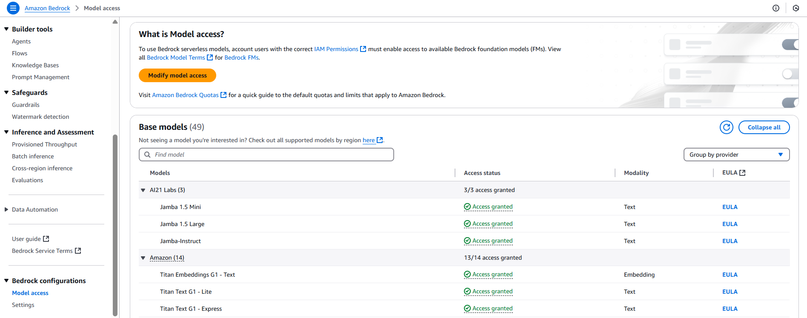Image resolution: width=807 pixels, height=318 pixels.
Task: Click the green check icon for Jamba 1.5 Mini
Action: (467, 207)
